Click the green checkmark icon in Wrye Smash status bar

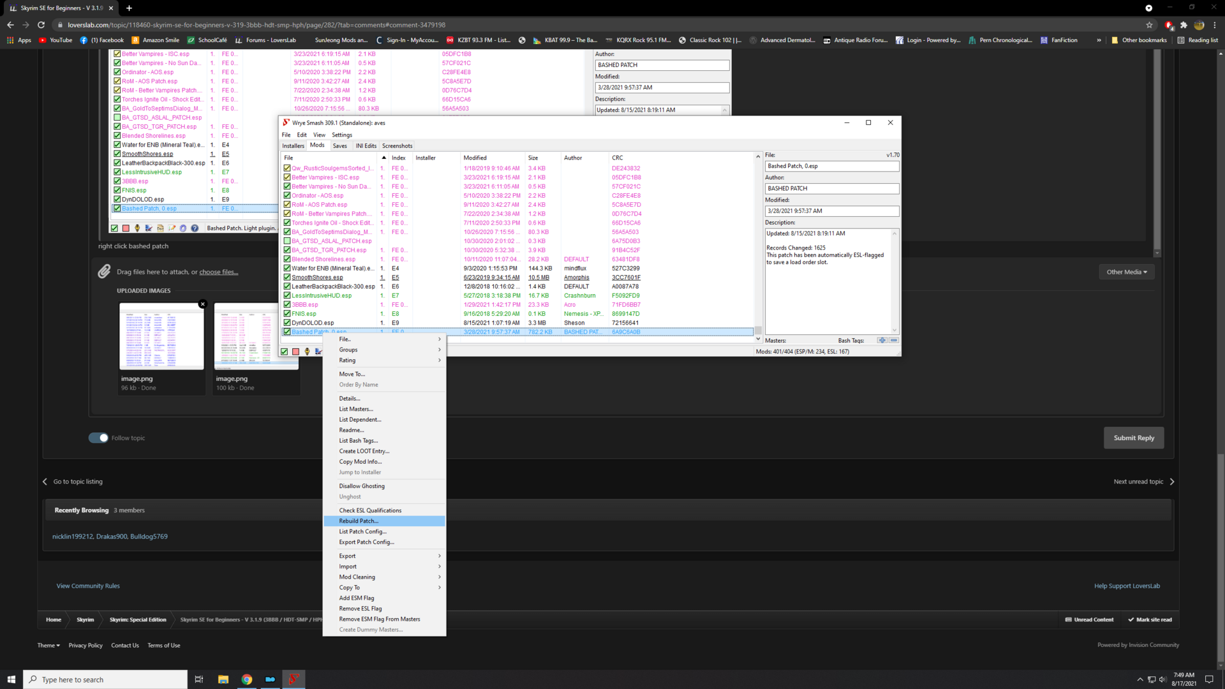pos(284,352)
